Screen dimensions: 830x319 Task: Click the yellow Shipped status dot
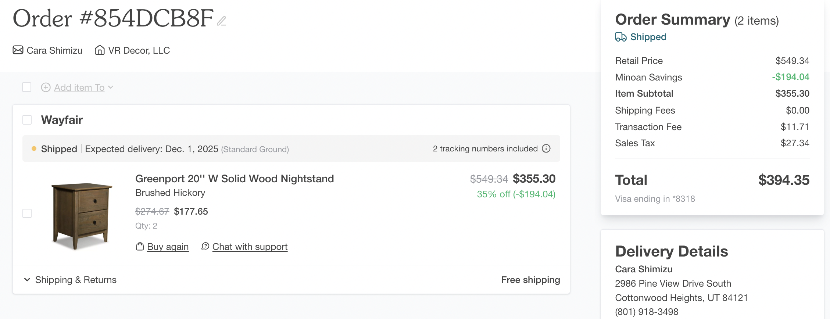tap(34, 149)
